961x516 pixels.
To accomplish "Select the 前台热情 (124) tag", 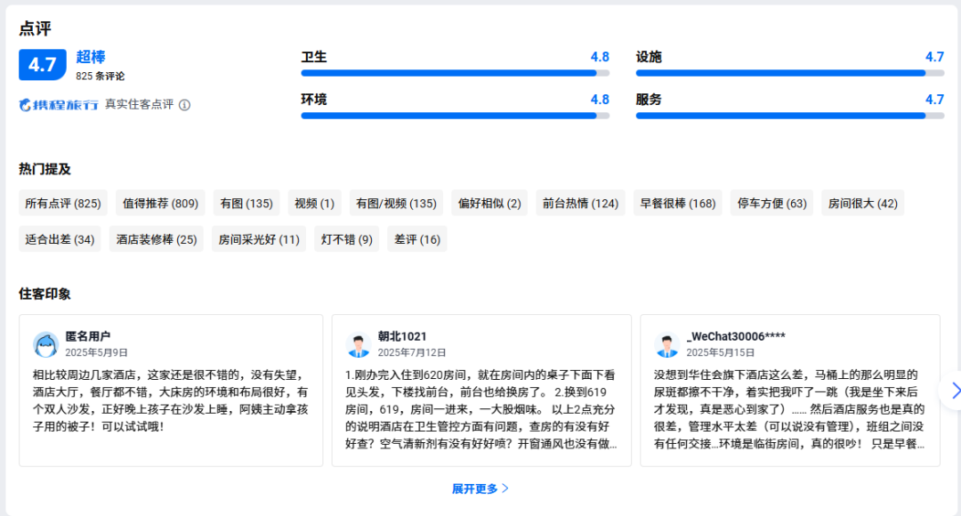I will coord(580,203).
